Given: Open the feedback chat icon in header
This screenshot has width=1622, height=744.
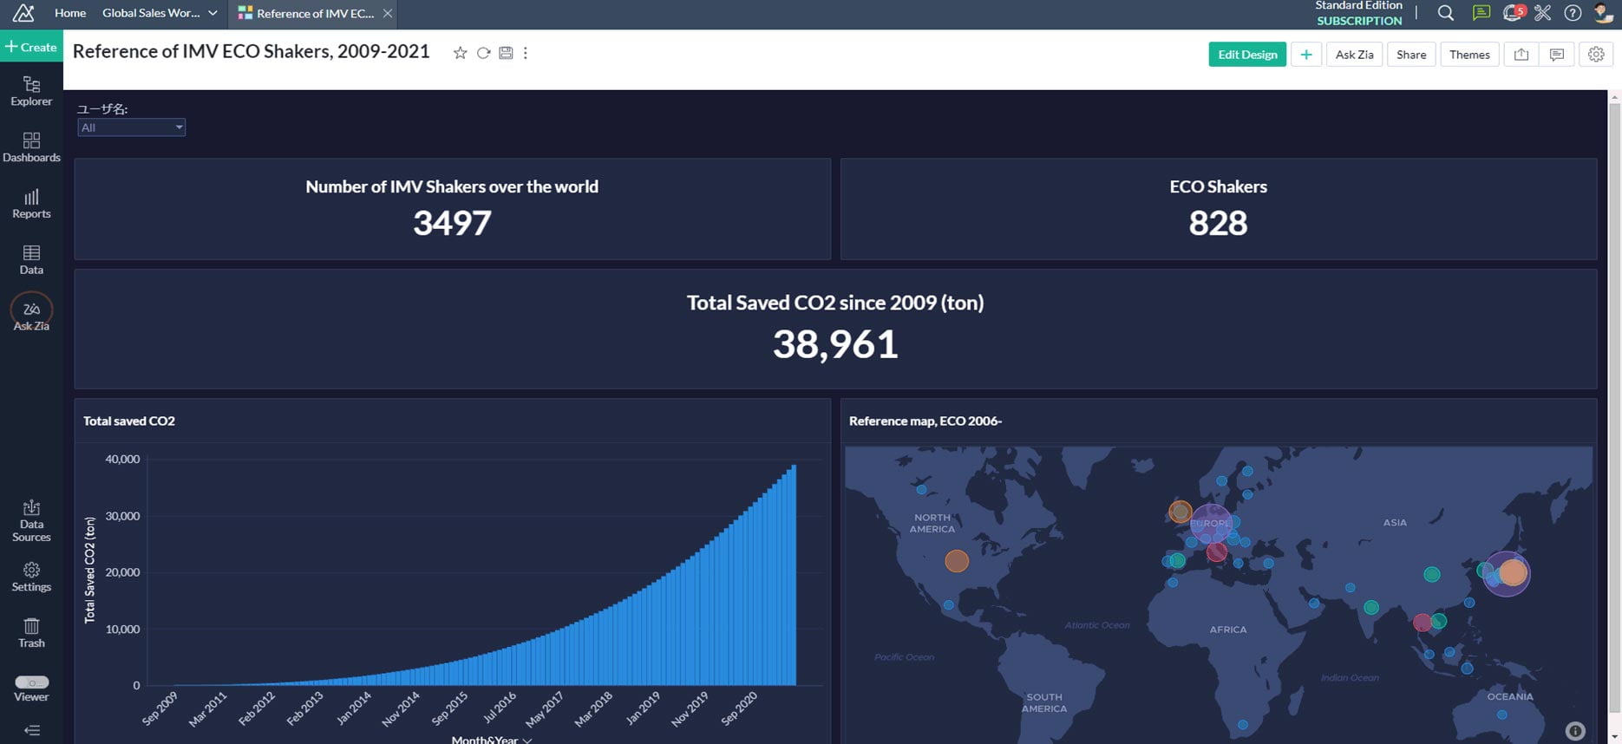Looking at the screenshot, I should point(1481,13).
